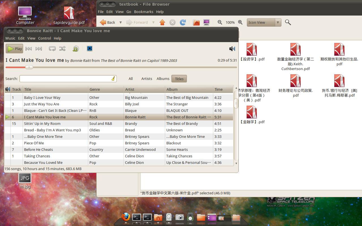
Task: Go up one folder level
Action: [x=162, y=22]
